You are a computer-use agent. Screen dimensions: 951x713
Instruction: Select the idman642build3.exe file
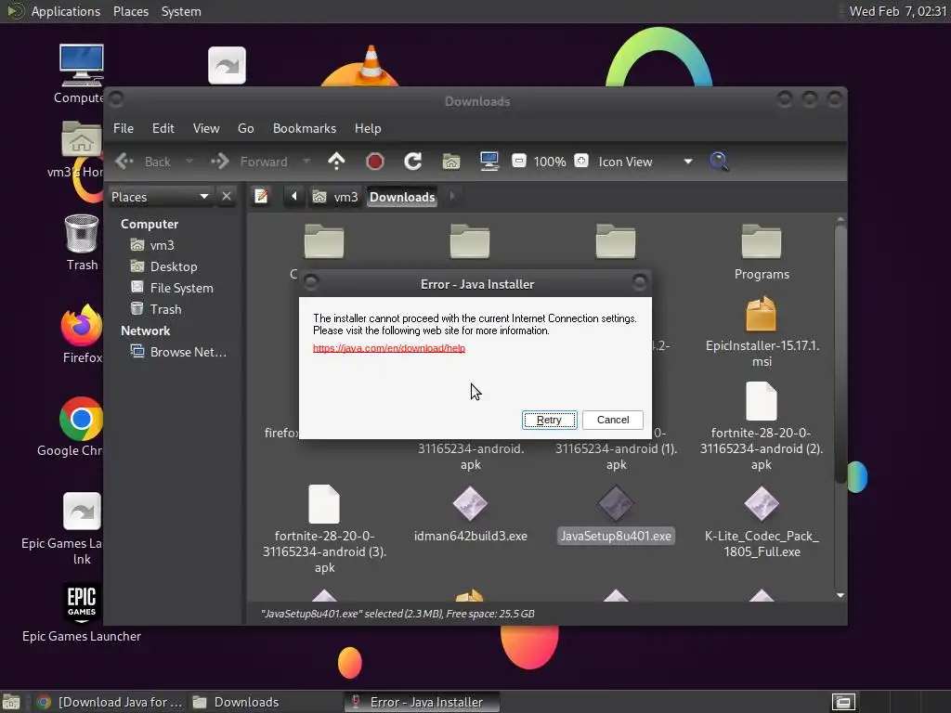pyautogui.click(x=470, y=514)
